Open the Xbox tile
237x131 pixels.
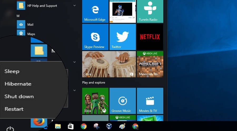(x=95, y=101)
